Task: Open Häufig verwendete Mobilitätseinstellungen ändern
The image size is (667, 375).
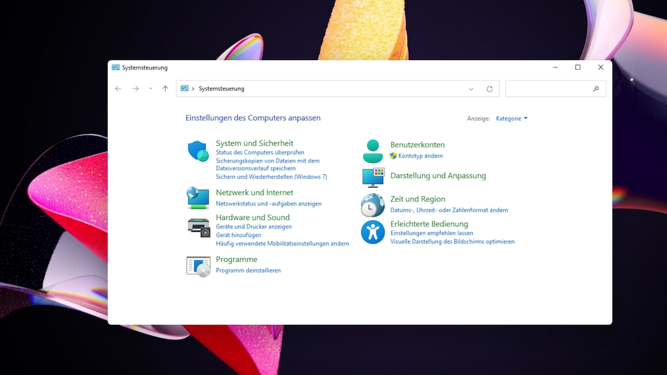Action: pyautogui.click(x=283, y=243)
